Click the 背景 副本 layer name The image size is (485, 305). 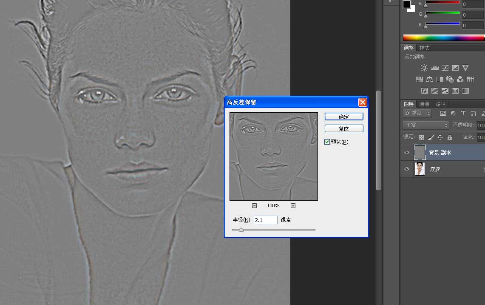tap(440, 153)
